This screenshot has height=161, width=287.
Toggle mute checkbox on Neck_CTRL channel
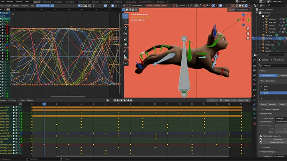(16, 139)
